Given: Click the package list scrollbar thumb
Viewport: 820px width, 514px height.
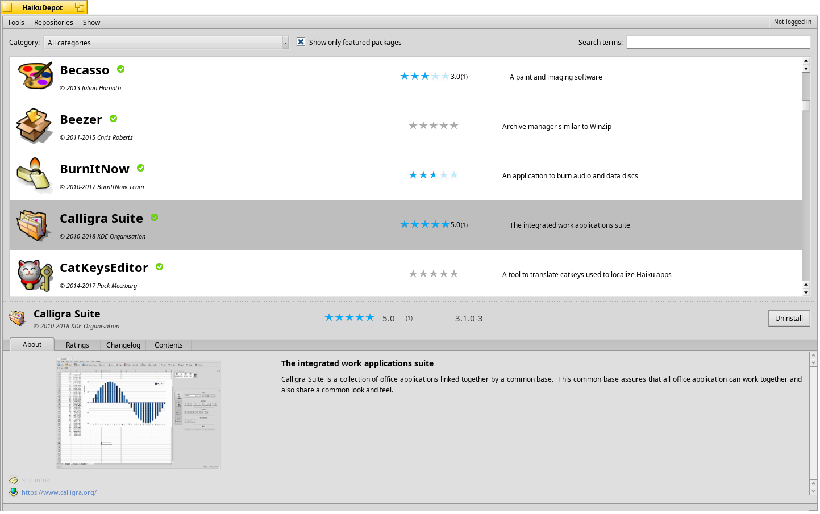Looking at the screenshot, I should pos(806,106).
